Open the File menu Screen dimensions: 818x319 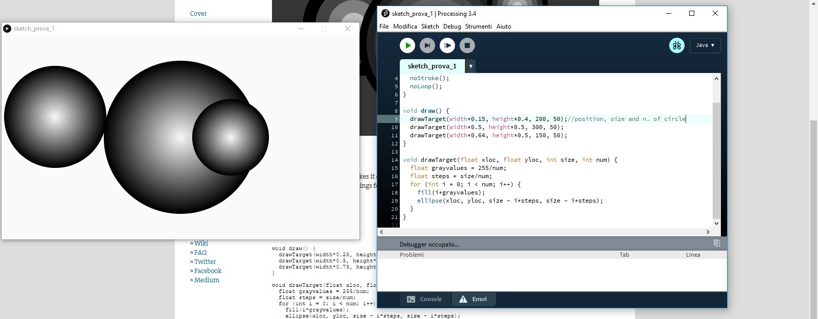tap(384, 27)
